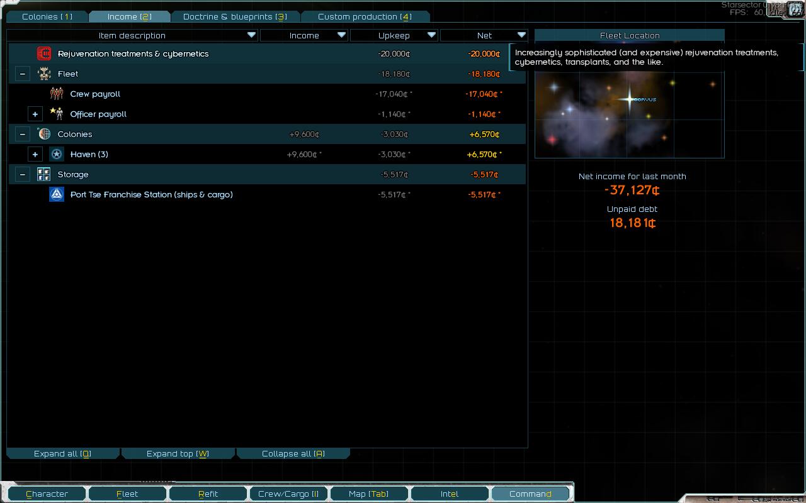Click the Colonies net +6,570 value
Viewport: 806px width, 503px height.
tap(484, 134)
